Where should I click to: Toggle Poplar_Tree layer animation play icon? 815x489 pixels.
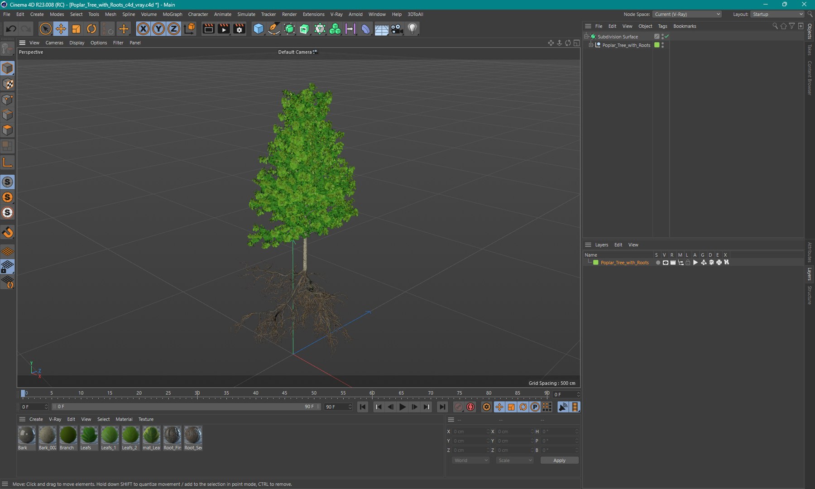click(x=695, y=263)
